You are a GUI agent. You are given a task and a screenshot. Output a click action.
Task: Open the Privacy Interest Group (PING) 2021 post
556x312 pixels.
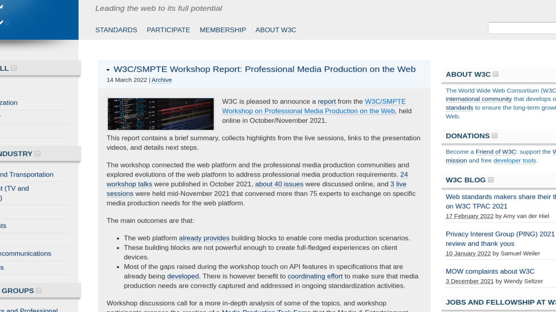click(x=501, y=239)
